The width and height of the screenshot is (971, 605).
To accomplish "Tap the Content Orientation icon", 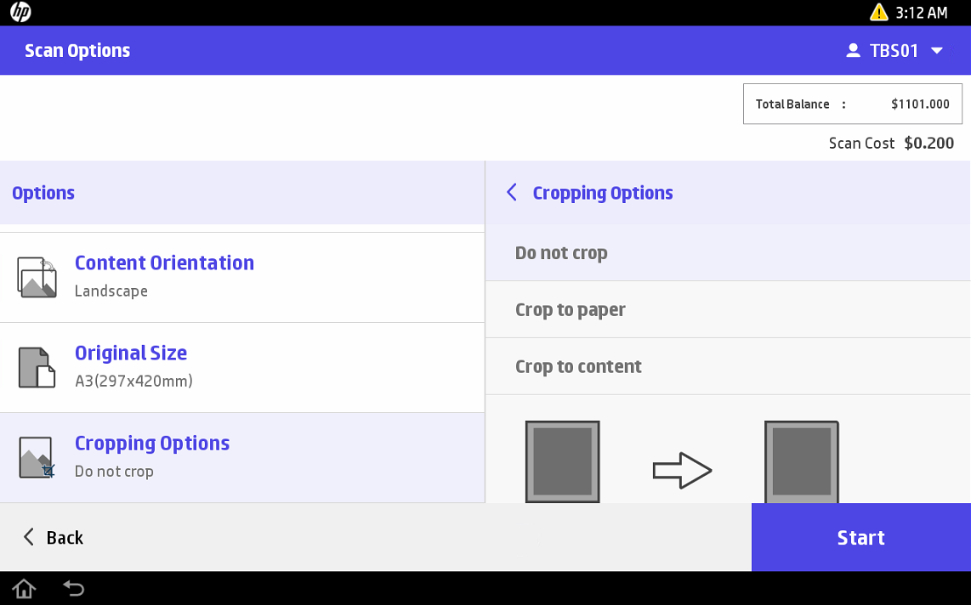I will 37,277.
